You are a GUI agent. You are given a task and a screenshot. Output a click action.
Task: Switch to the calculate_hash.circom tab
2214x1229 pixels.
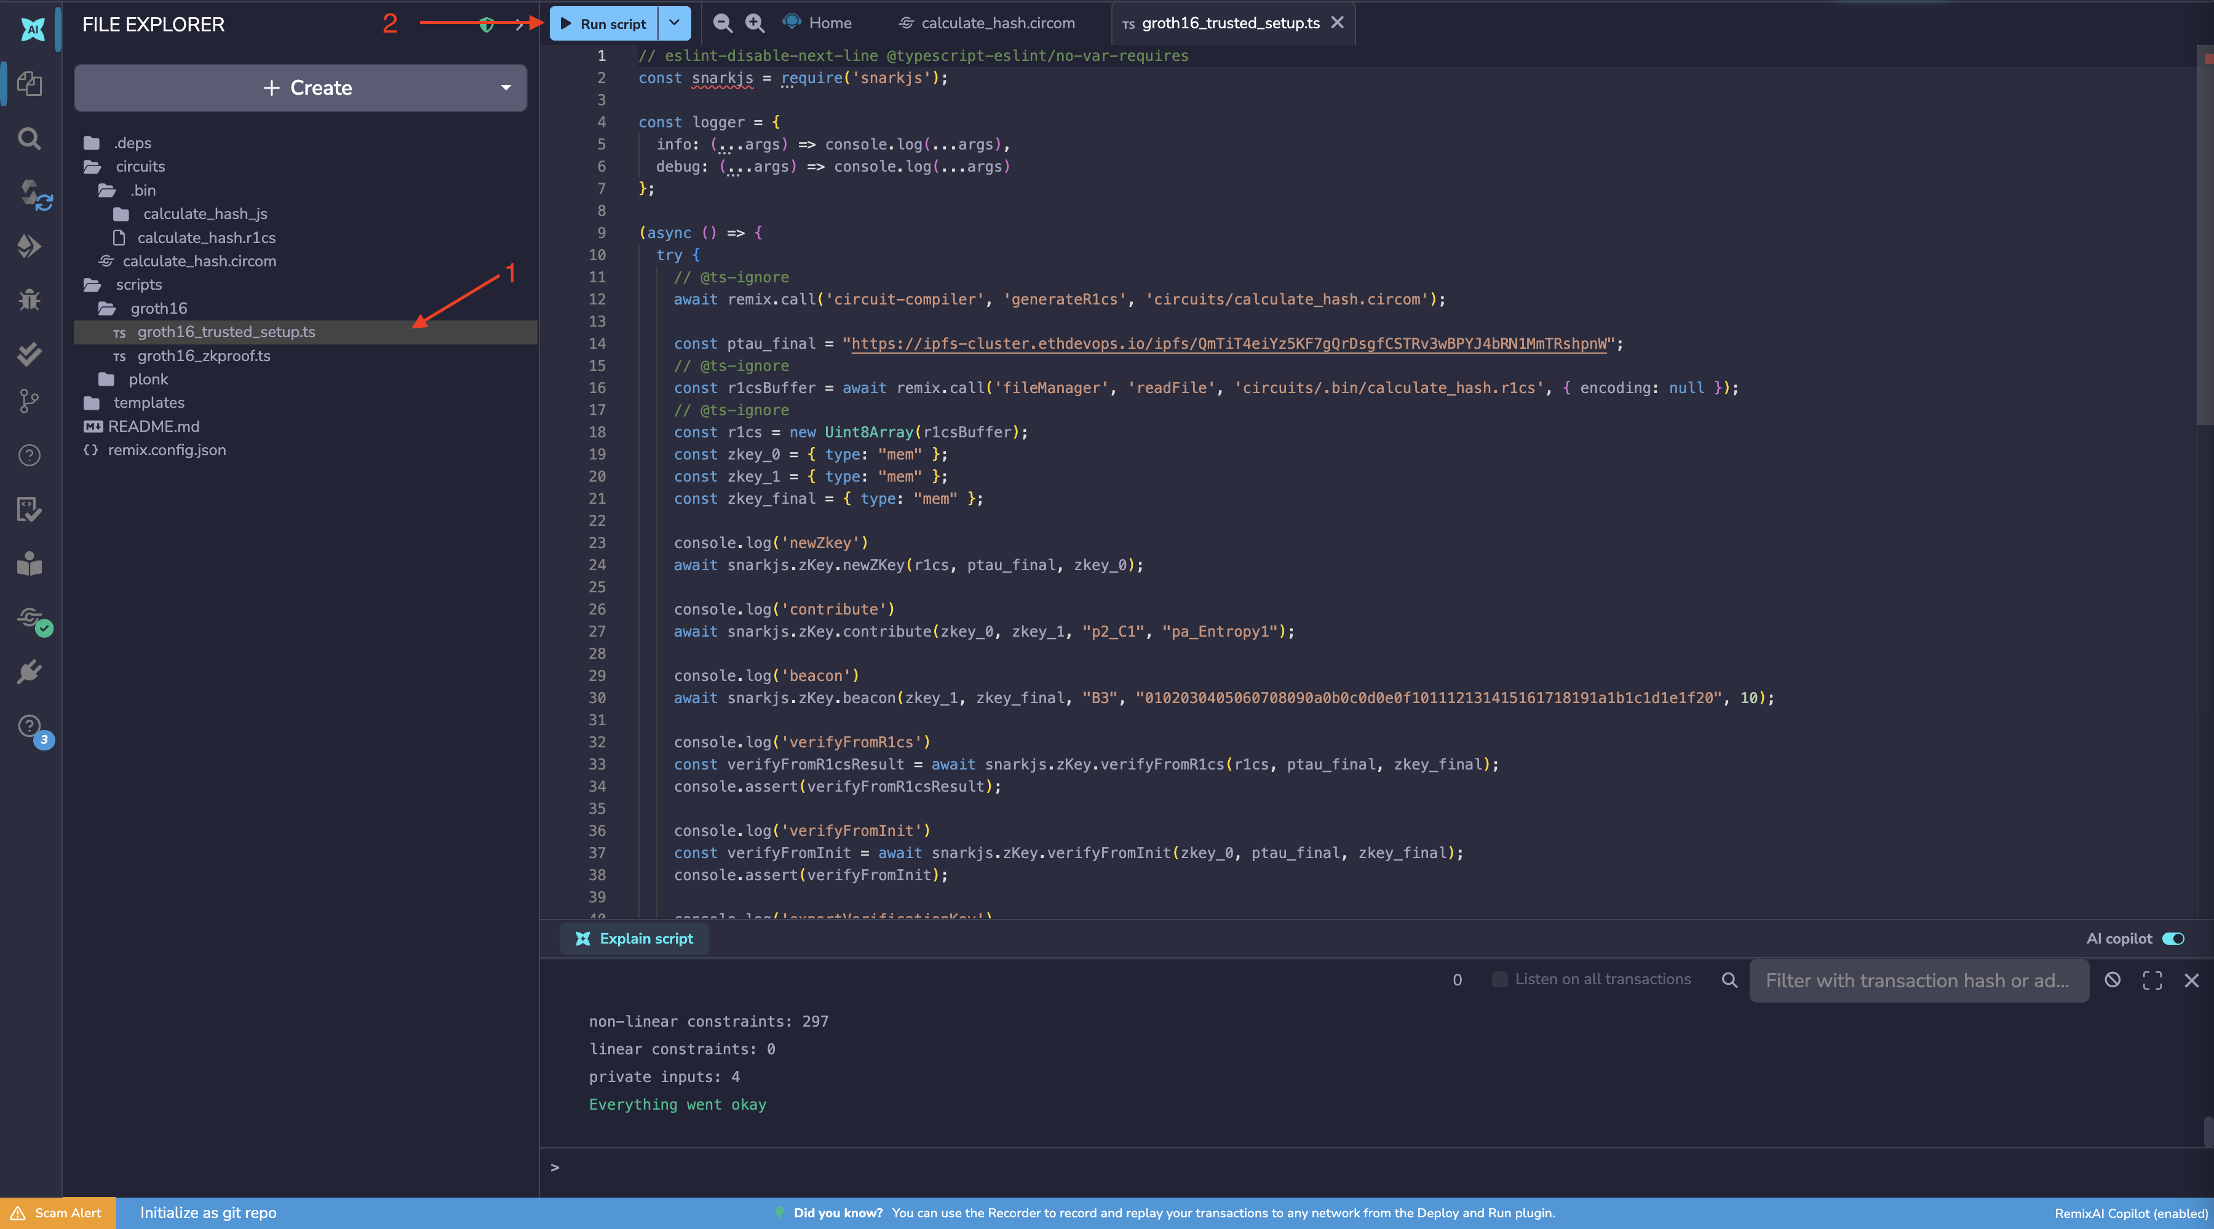(x=986, y=23)
